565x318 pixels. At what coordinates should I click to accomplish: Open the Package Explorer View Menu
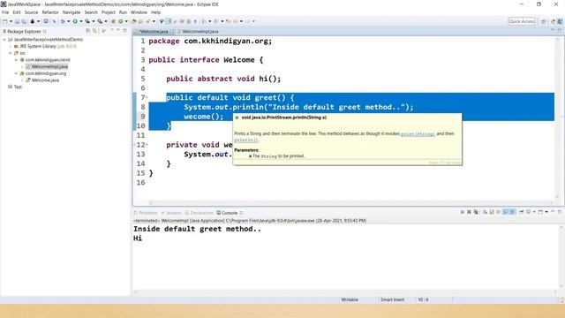point(112,30)
